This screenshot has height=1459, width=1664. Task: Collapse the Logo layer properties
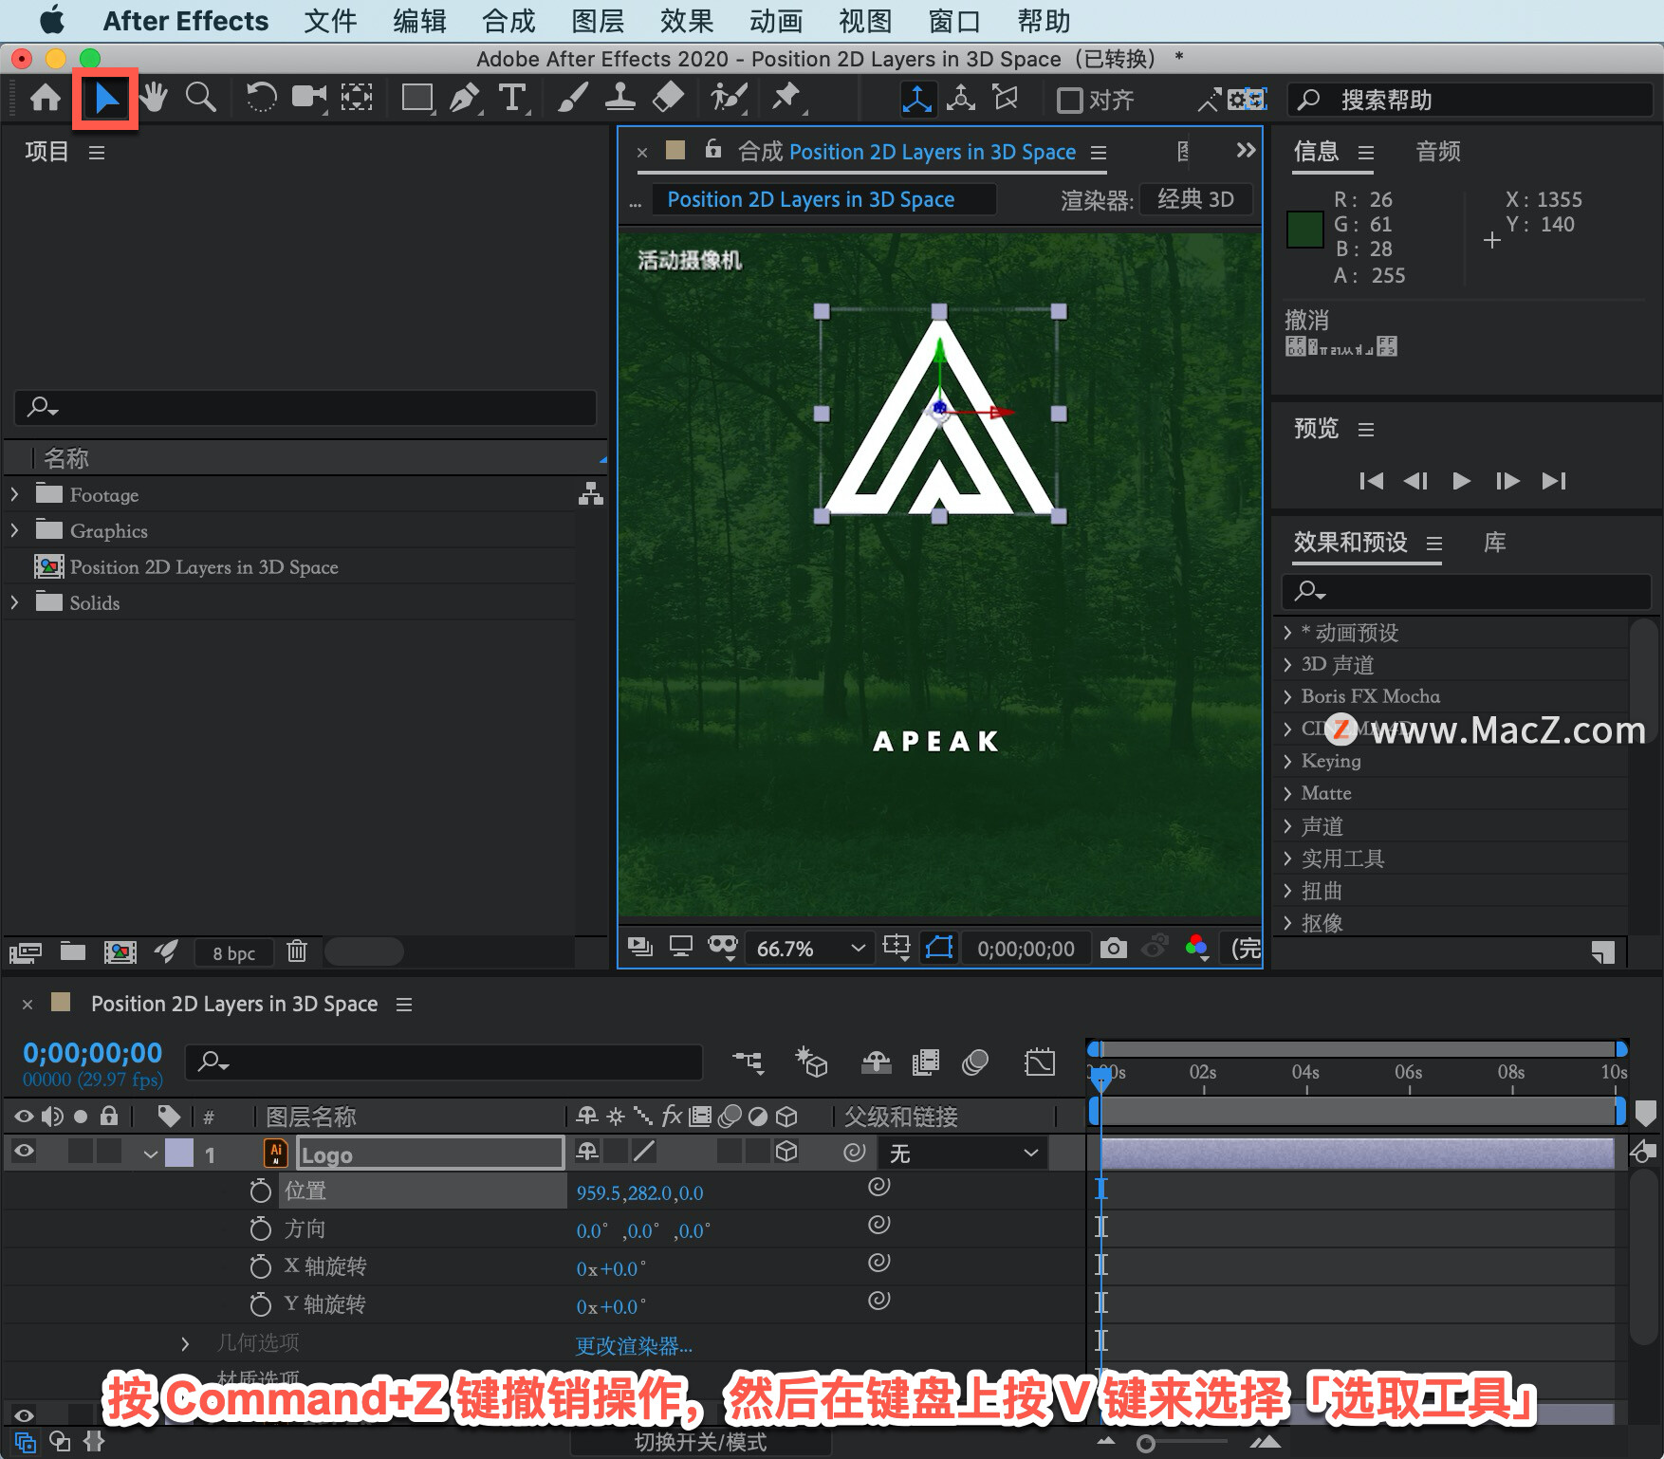150,1154
